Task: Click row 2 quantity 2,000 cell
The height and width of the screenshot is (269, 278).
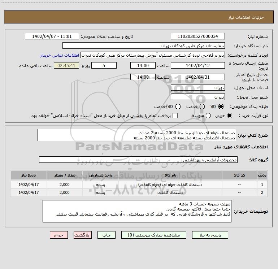Action: (x=65, y=192)
